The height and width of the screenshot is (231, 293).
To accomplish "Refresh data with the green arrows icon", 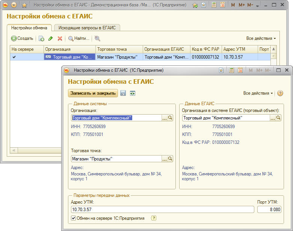I will (x=133, y=93).
